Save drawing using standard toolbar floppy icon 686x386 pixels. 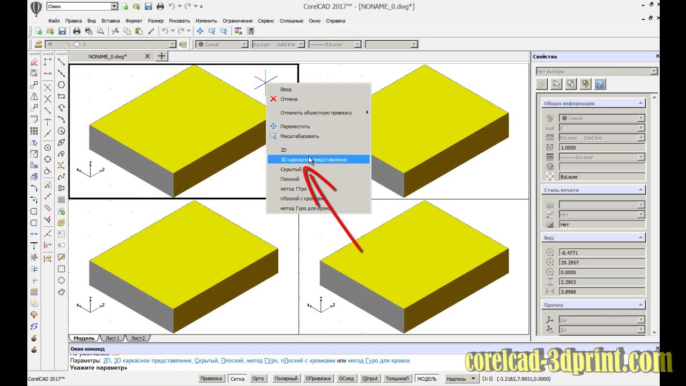coord(62,31)
